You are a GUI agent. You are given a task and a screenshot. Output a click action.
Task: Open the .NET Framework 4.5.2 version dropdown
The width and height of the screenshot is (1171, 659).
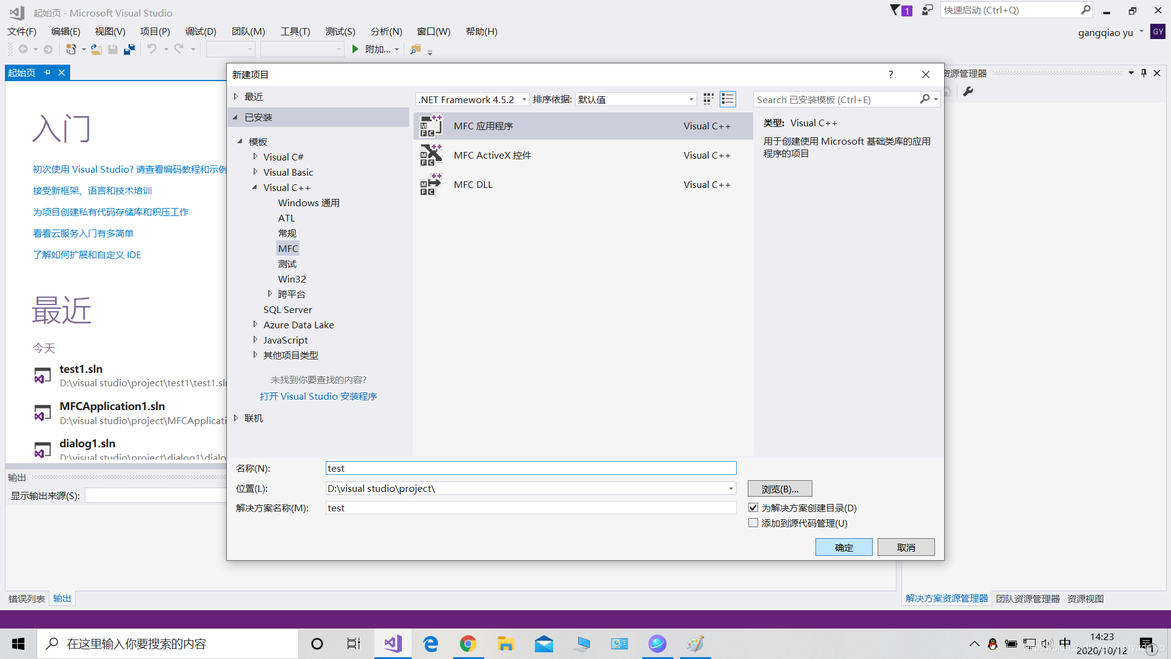[x=473, y=99]
